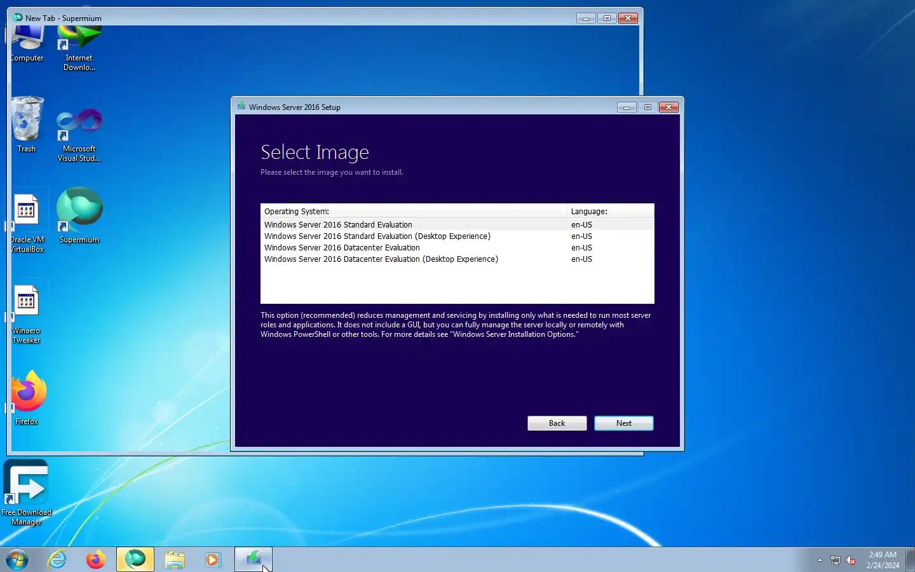The width and height of the screenshot is (915, 572).
Task: Click en-US for Datacenter Evaluation (Desktop Experience)
Action: pyautogui.click(x=581, y=259)
